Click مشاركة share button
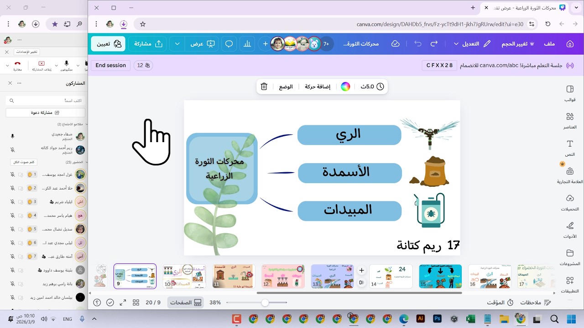 tap(148, 44)
